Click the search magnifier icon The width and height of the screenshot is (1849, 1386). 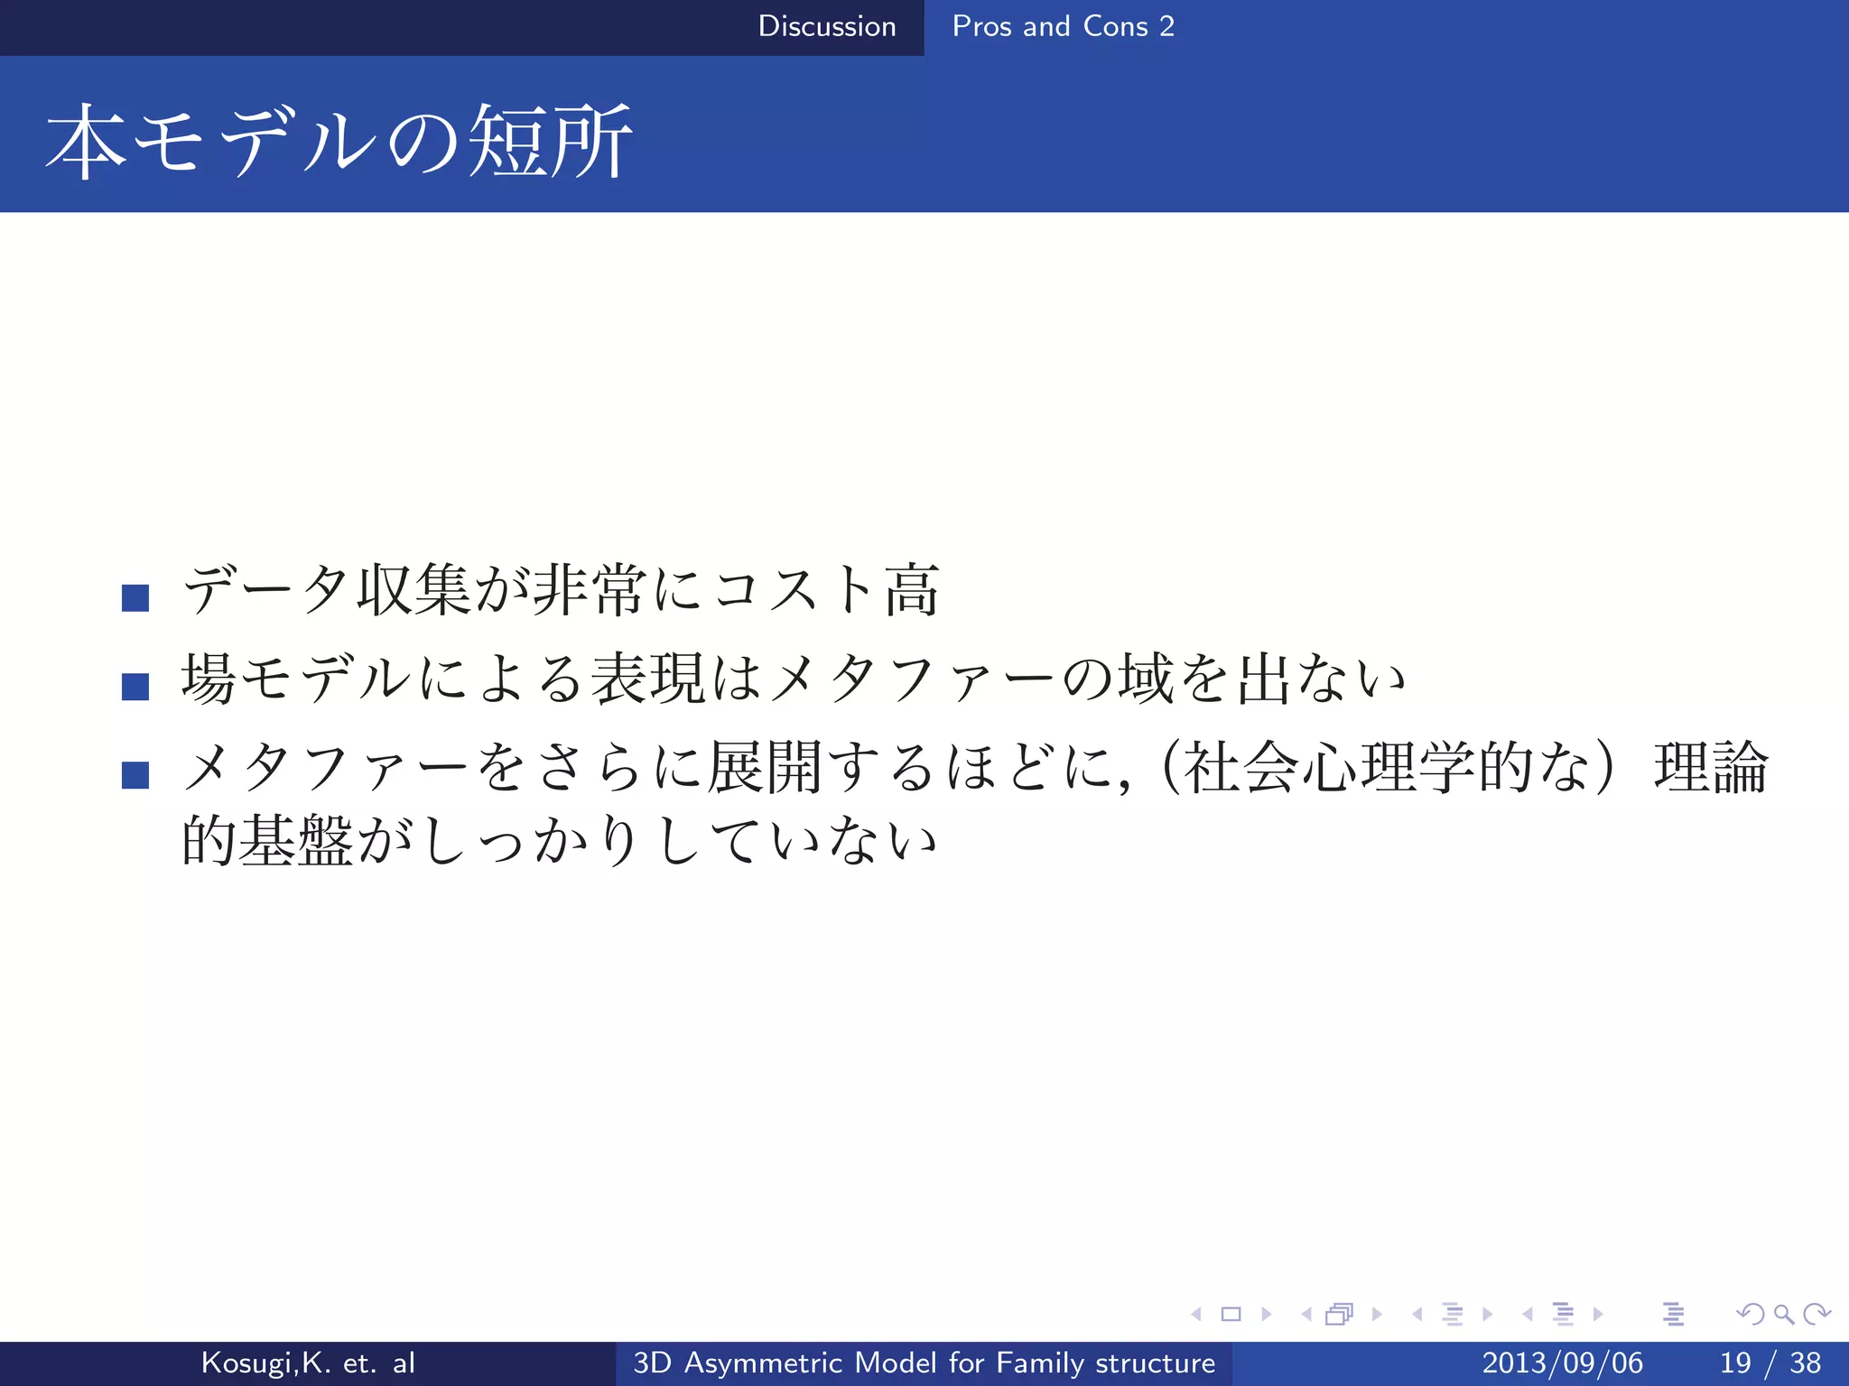point(1783,1315)
